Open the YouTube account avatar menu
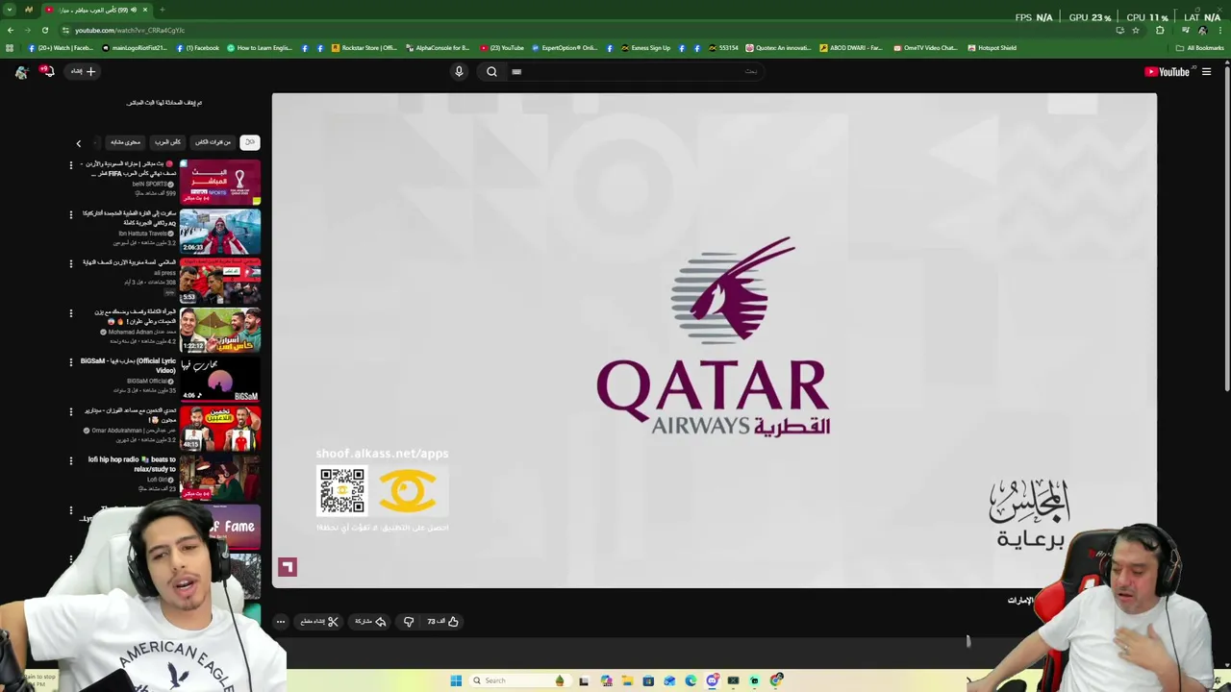Image resolution: width=1231 pixels, height=692 pixels. click(21, 72)
